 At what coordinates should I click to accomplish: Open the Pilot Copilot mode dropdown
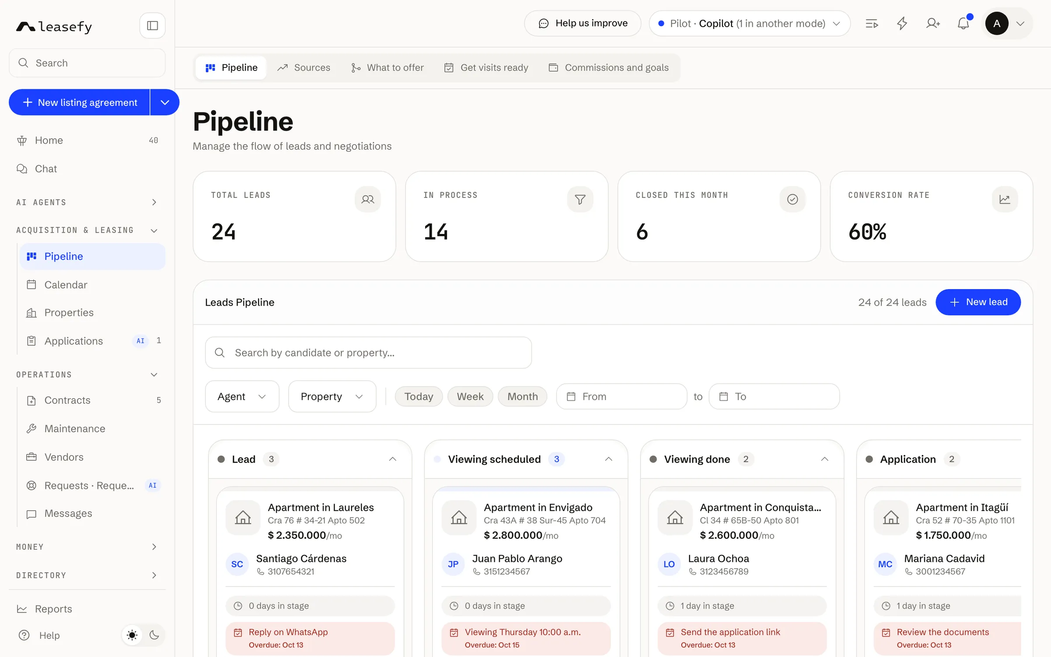click(750, 23)
